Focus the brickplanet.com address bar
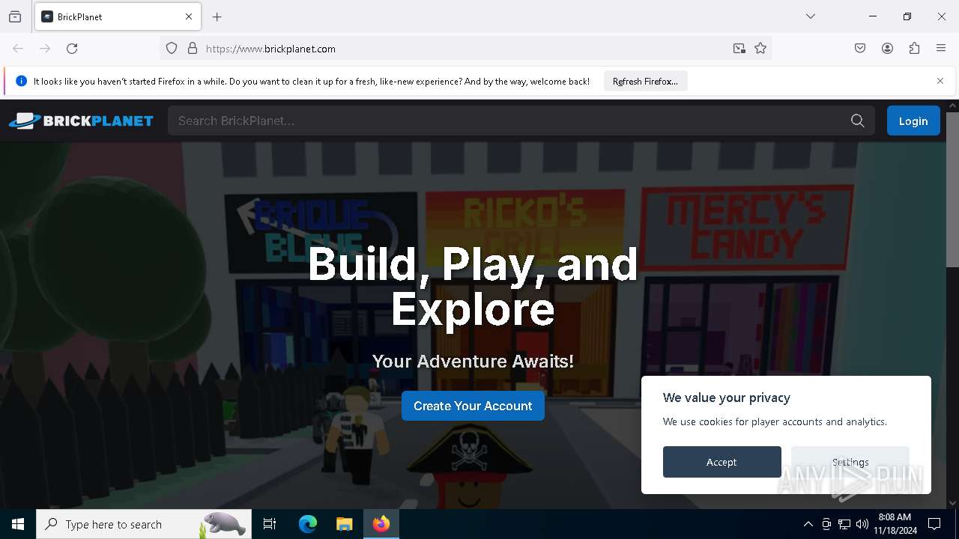Image resolution: width=959 pixels, height=539 pixels. click(465, 49)
